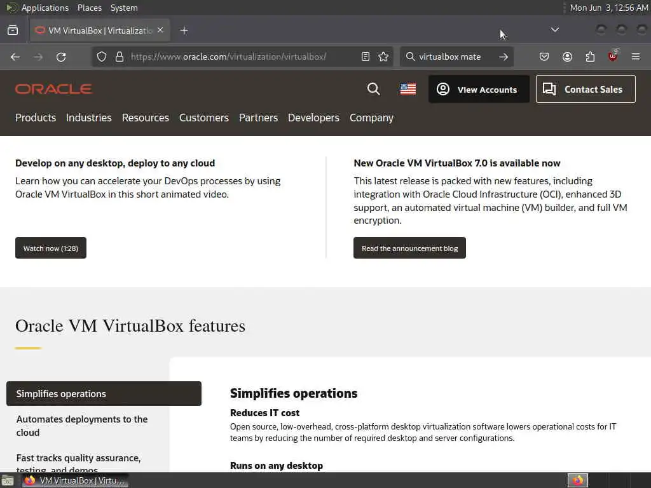Select Automates deployments to the cloud tab
Screen dimensions: 651x488
[82, 426]
